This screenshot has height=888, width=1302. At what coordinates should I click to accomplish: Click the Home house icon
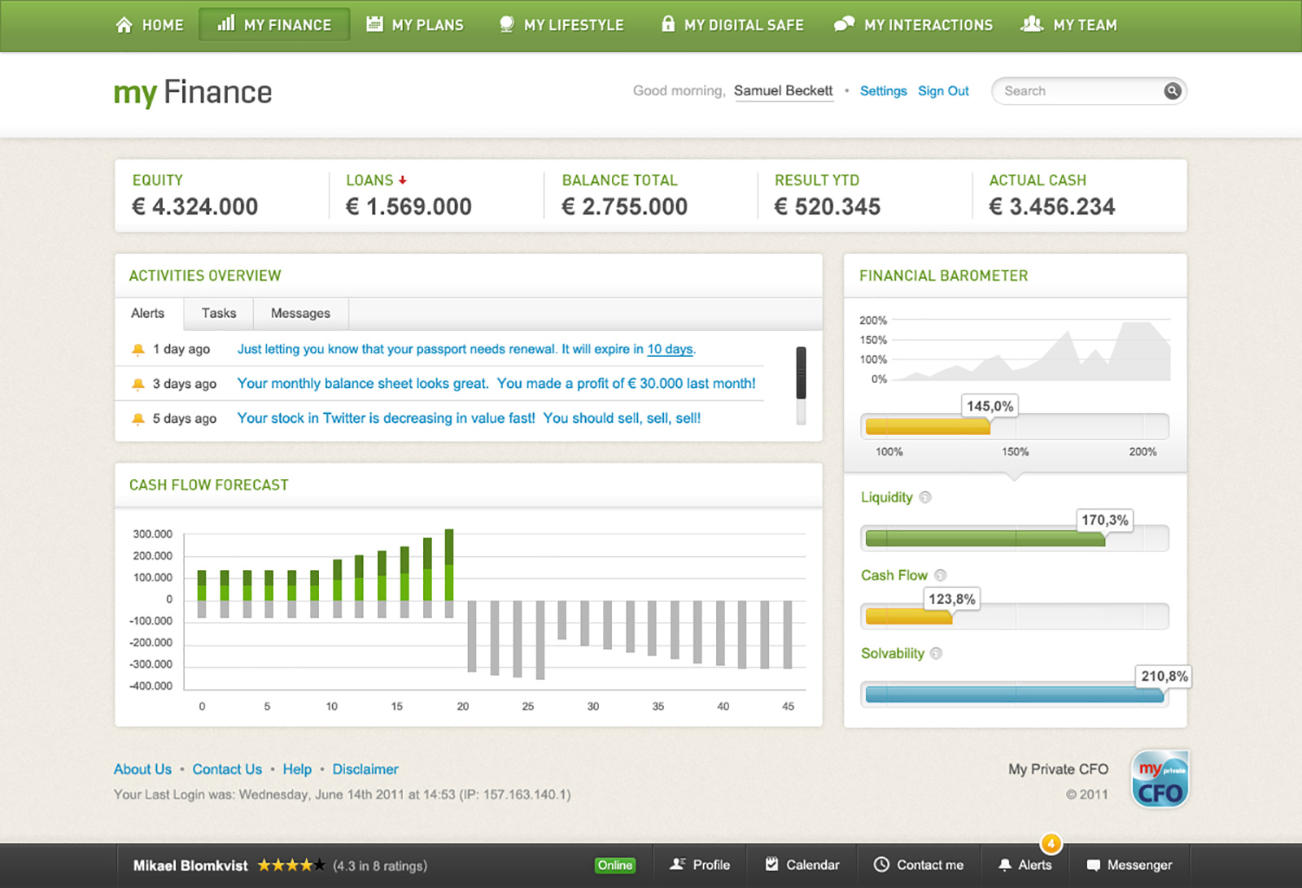pos(124,24)
